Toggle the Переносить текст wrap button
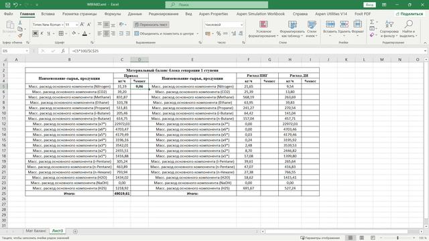This screenshot has width=429, height=241. tap(151, 25)
